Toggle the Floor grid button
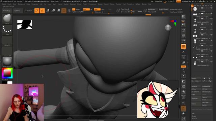Viewport: 216px width, 121px height. point(183,52)
